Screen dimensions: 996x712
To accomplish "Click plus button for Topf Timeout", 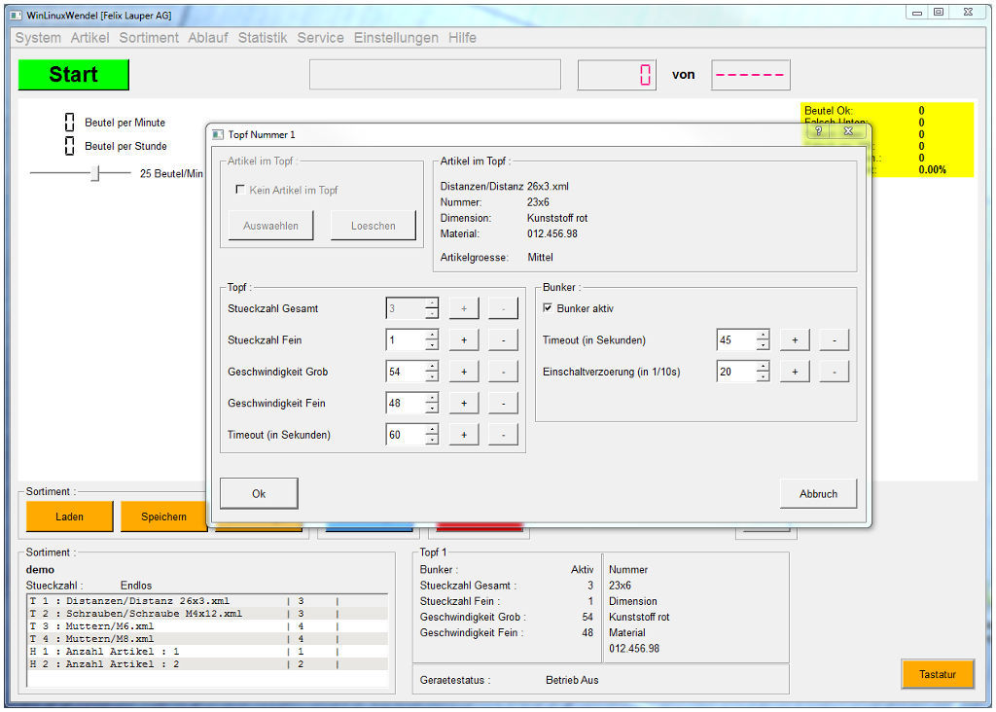I will coord(464,435).
